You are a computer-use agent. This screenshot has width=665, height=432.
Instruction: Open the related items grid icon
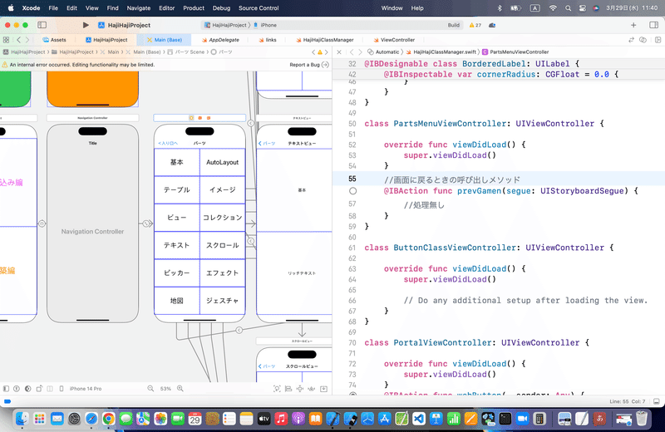tap(6, 40)
